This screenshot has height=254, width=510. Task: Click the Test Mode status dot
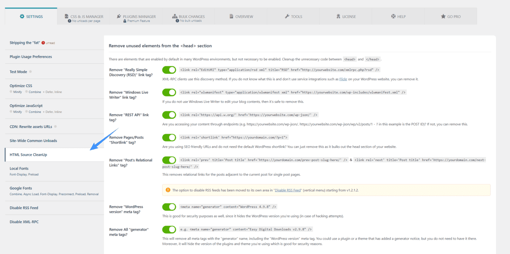pyautogui.click(x=31, y=72)
